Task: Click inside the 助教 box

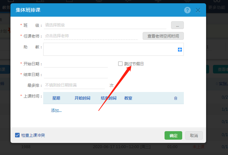Action: click(x=114, y=49)
